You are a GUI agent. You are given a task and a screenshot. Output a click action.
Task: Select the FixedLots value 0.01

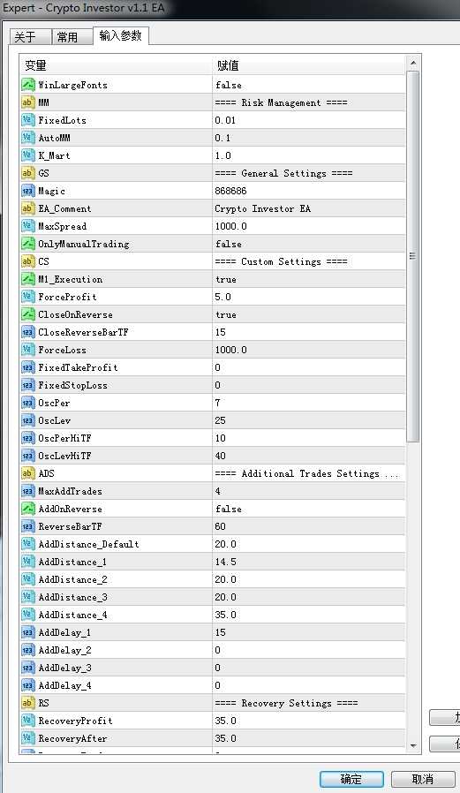[225, 120]
